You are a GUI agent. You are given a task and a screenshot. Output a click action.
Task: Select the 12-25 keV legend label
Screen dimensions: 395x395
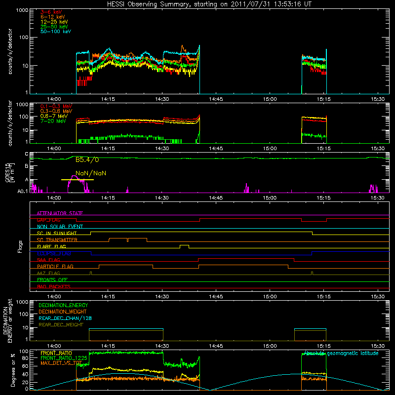pos(54,22)
